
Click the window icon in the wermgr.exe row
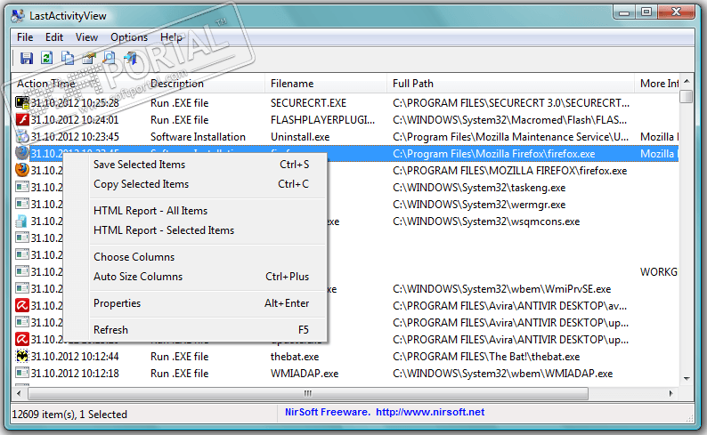pyautogui.click(x=22, y=204)
